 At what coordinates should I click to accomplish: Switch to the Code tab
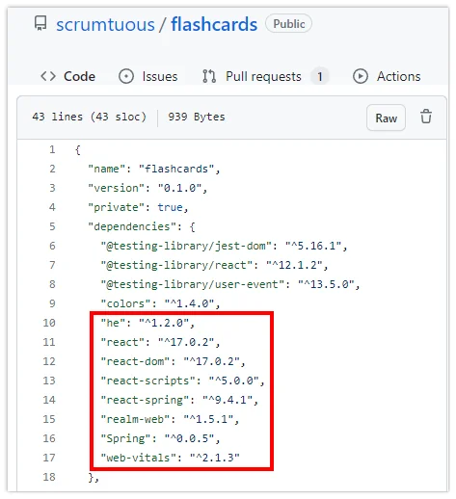(x=68, y=76)
